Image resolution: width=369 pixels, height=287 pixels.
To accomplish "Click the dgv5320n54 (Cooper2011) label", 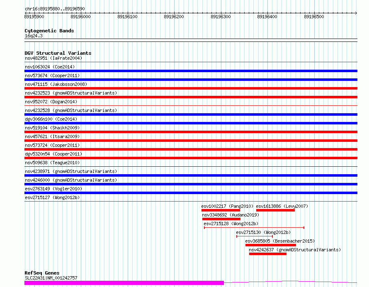I will coord(53,154).
